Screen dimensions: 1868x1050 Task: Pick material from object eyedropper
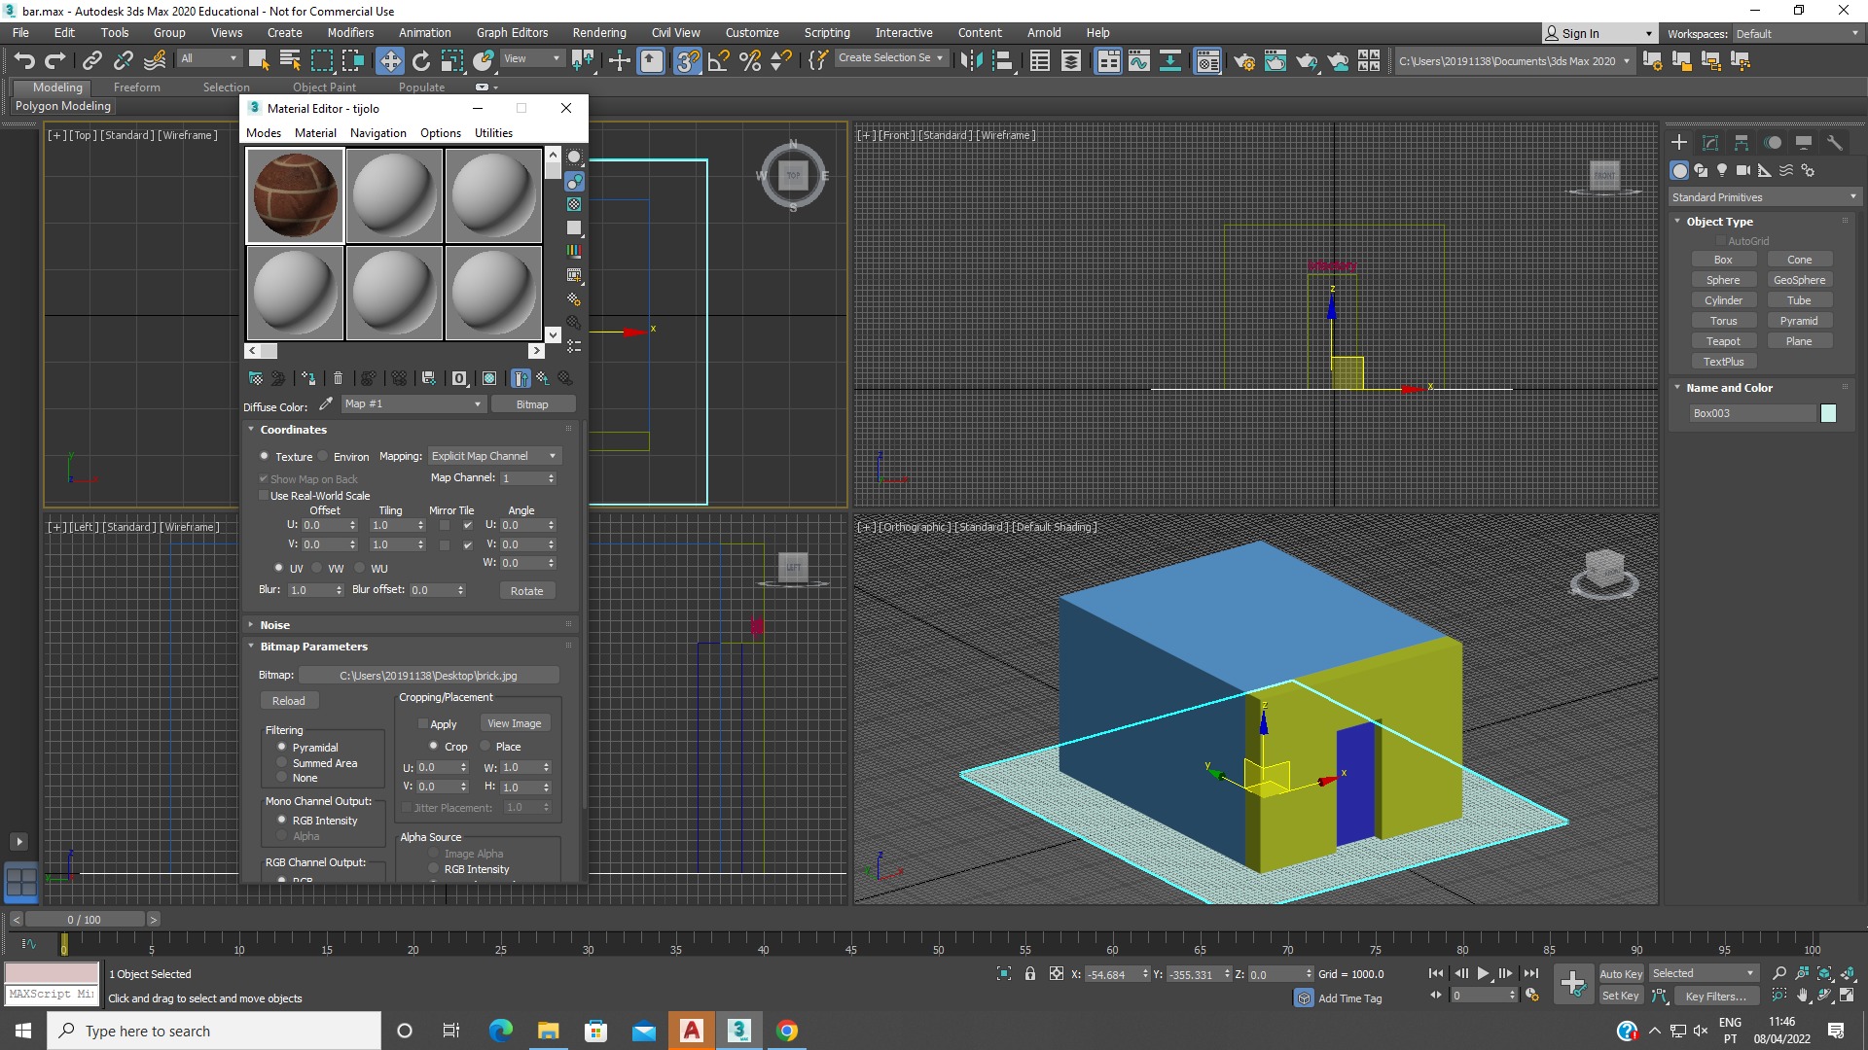pos(326,403)
